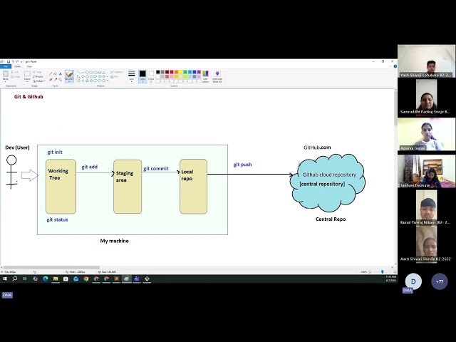Pick the yellow color swatch
The image size is (456, 342).
pyautogui.click(x=180, y=72)
